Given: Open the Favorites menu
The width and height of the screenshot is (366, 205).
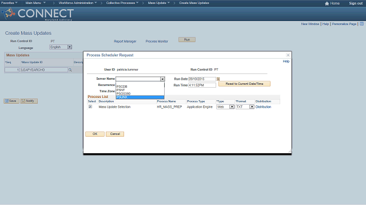Looking at the screenshot, I should pos(9,3).
